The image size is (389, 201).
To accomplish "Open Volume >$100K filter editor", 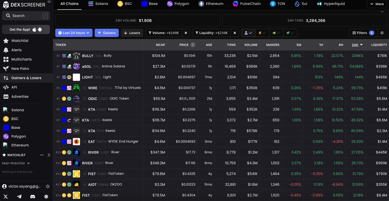I will point(164,33).
